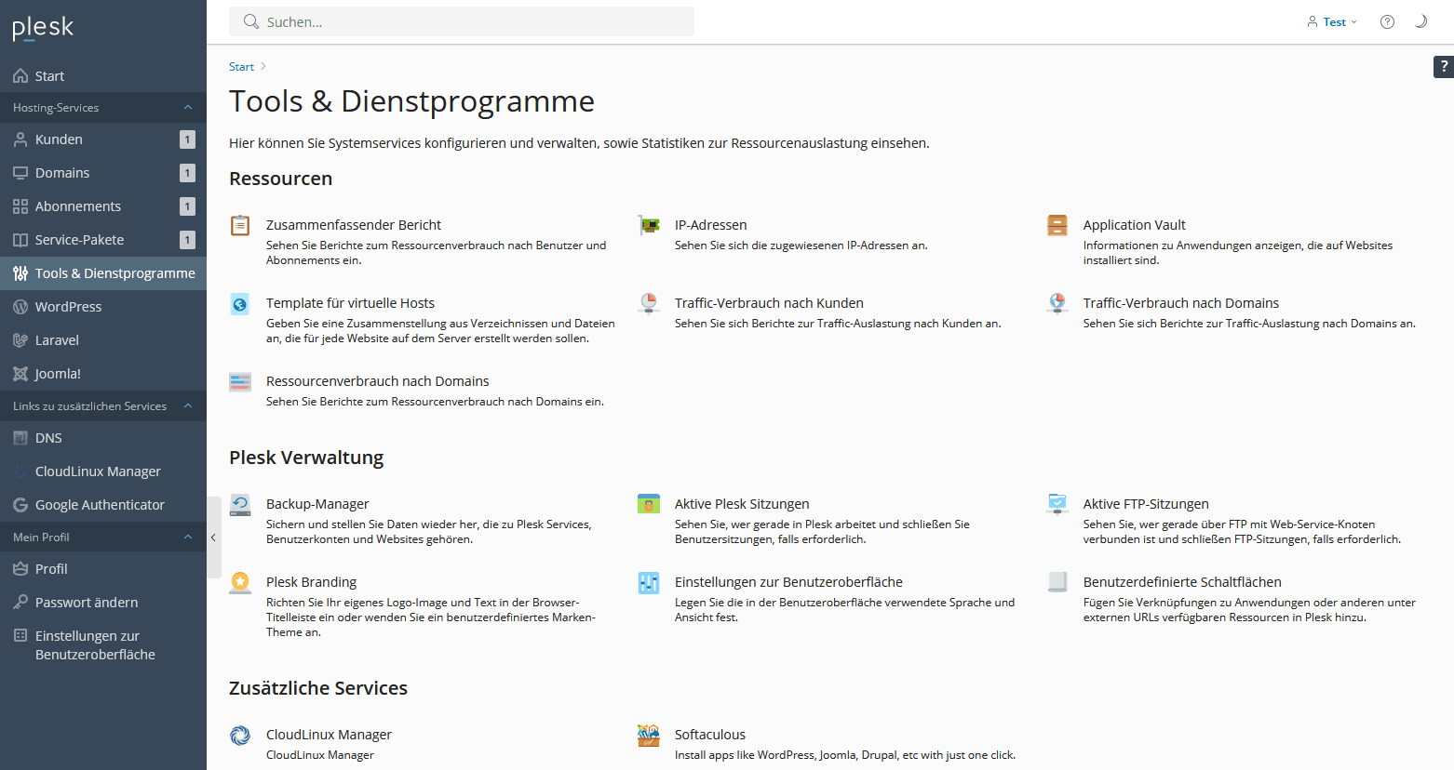This screenshot has height=770, width=1454.
Task: Select Domains in the sidebar menu
Action: pos(62,173)
